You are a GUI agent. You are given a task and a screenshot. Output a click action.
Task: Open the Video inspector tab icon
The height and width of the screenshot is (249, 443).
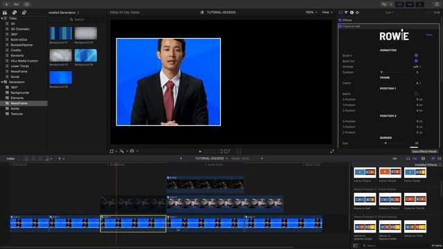coord(341,12)
